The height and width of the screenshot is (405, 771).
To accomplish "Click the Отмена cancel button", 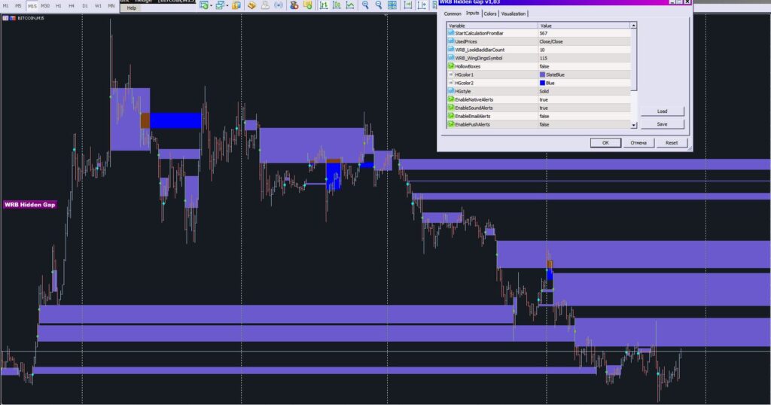I will click(638, 142).
